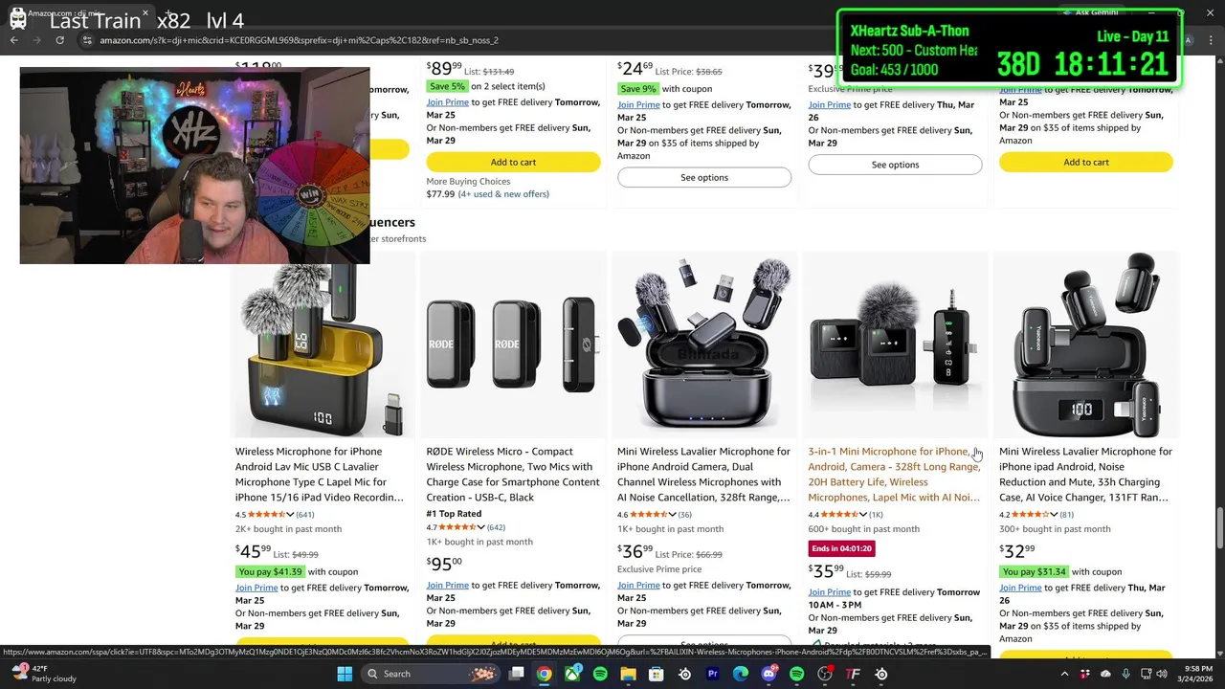Click the Save 5% badge
The width and height of the screenshot is (1225, 689).
point(447,86)
